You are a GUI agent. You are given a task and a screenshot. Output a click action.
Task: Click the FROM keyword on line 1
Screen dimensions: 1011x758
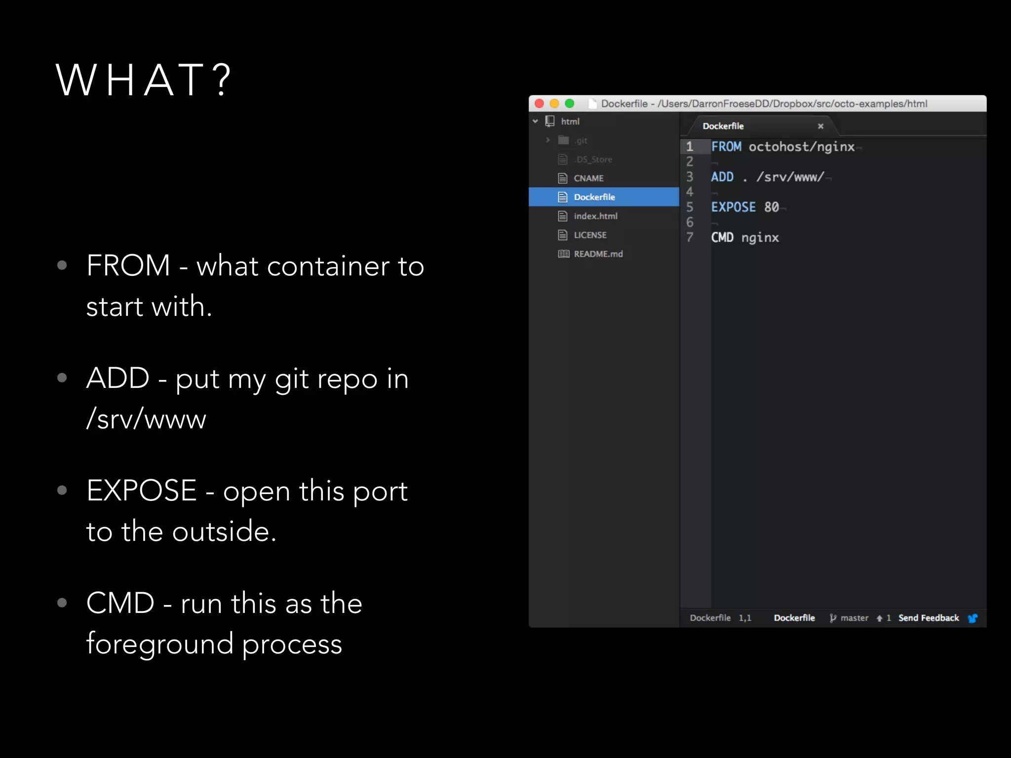pyautogui.click(x=726, y=147)
